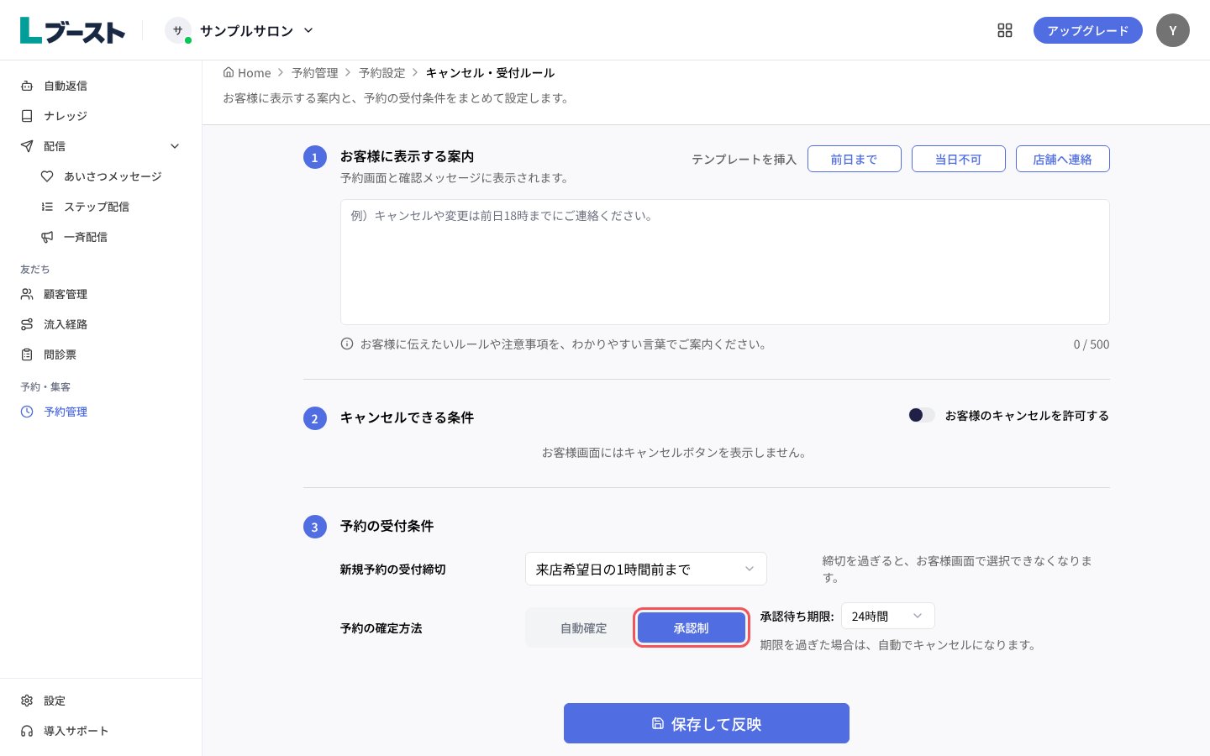Click the Y user avatar
Image resolution: width=1210 pixels, height=756 pixels.
[1173, 30]
